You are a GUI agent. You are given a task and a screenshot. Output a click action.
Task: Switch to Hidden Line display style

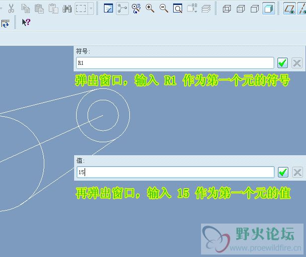[x=241, y=8]
